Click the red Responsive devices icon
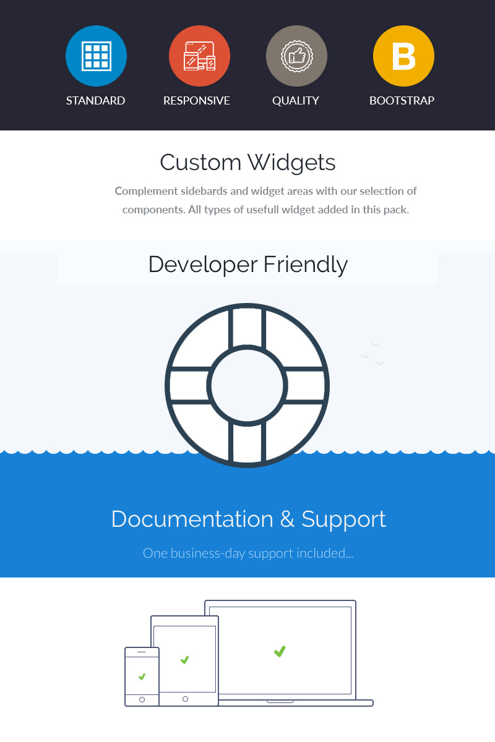Screen dimensions: 495x742 (x=199, y=56)
